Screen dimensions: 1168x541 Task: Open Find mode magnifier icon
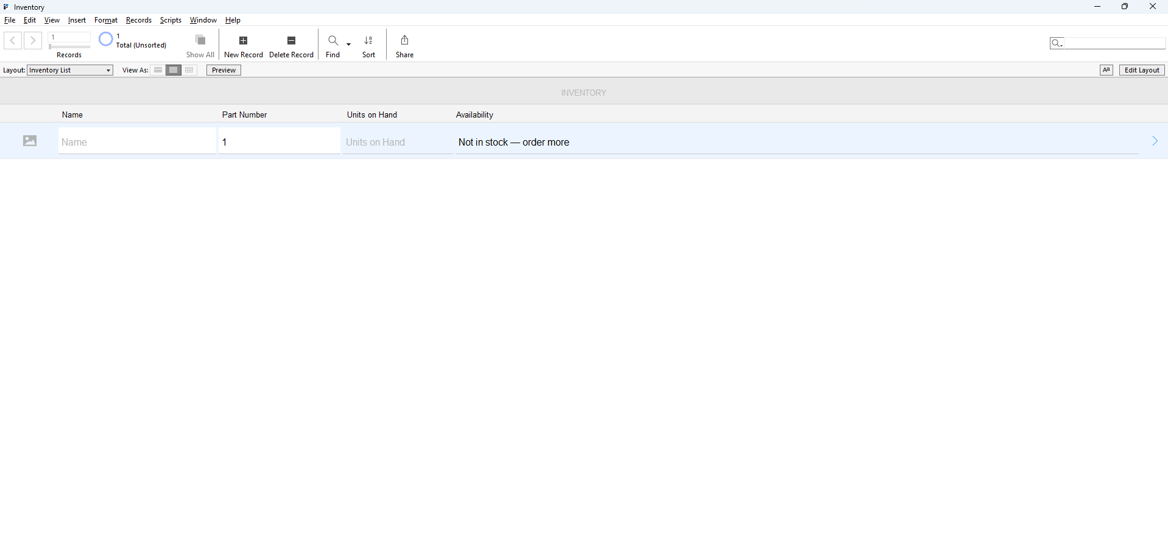(333, 40)
